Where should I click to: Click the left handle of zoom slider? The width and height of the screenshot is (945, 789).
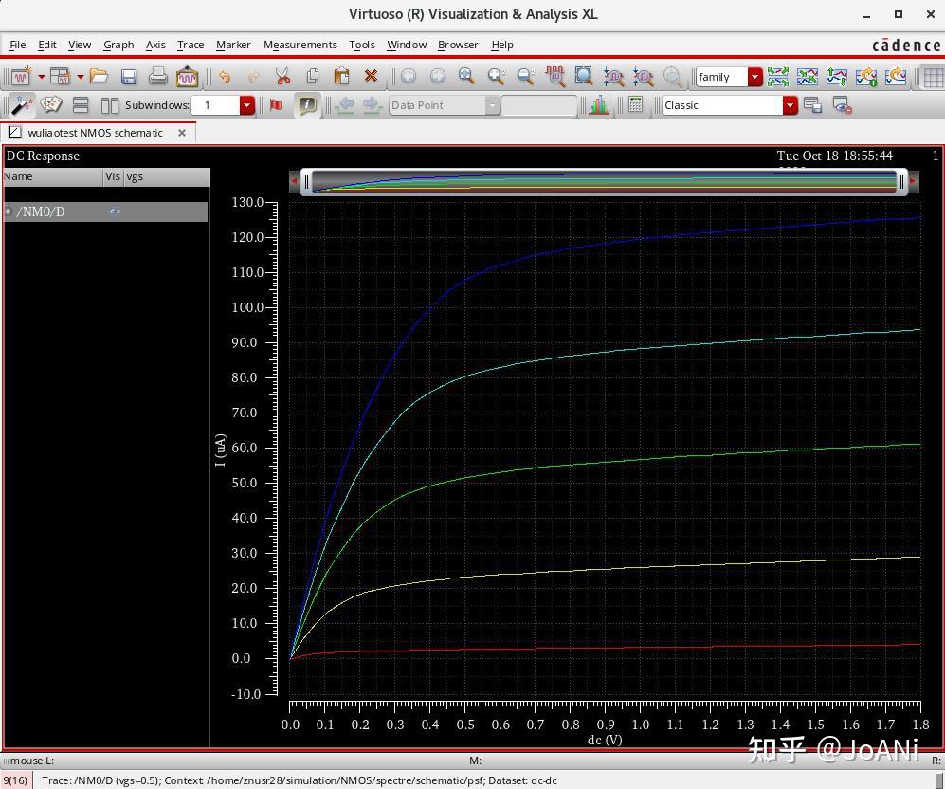click(306, 181)
